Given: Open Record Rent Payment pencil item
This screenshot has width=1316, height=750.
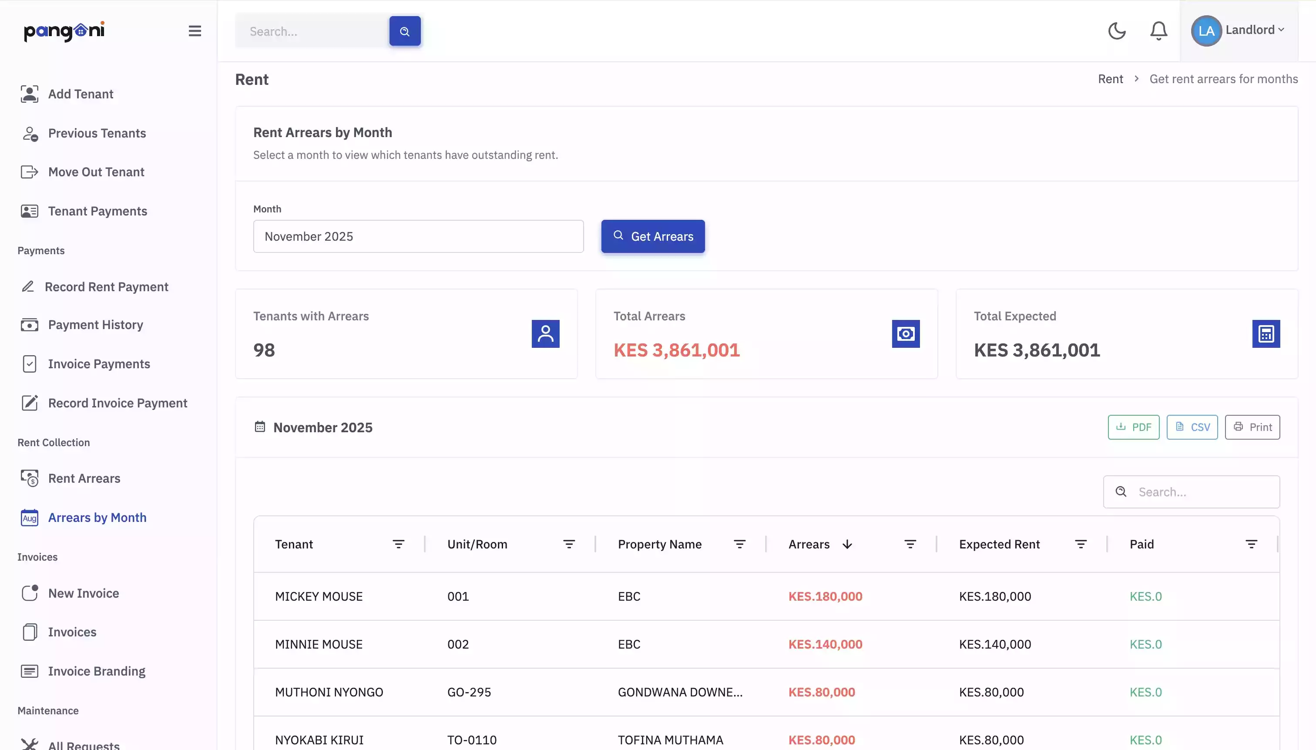Looking at the screenshot, I should pyautogui.click(x=106, y=287).
